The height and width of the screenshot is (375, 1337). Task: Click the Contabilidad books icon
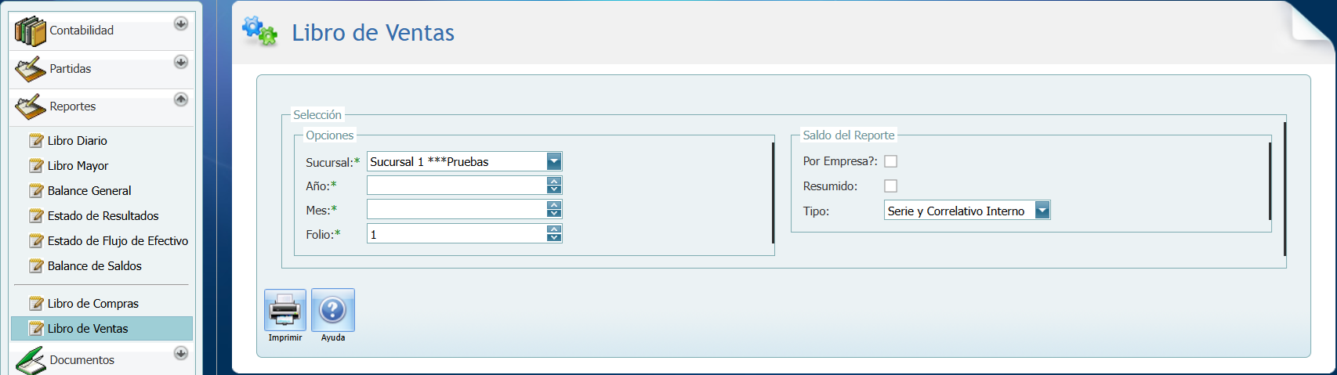click(30, 31)
